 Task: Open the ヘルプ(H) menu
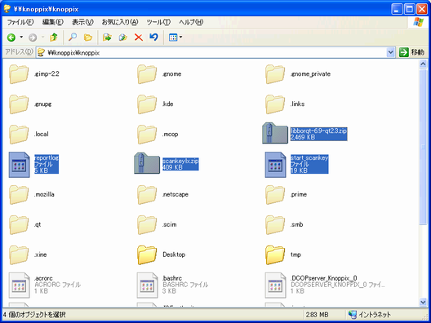pos(191,22)
